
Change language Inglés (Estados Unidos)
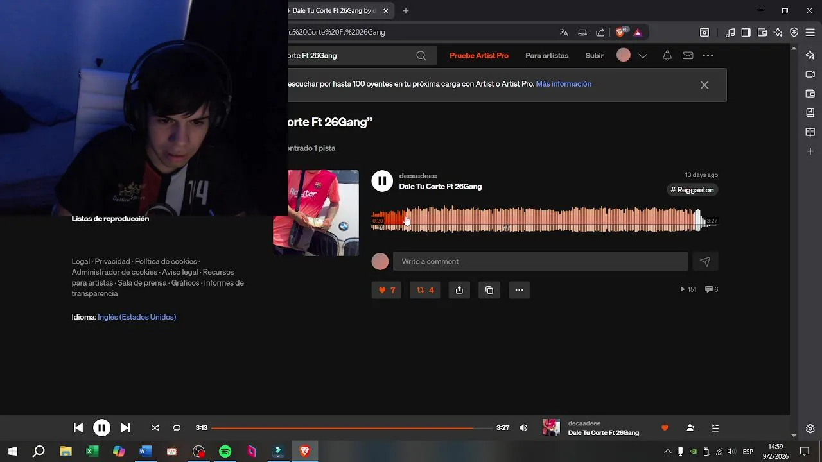click(137, 317)
